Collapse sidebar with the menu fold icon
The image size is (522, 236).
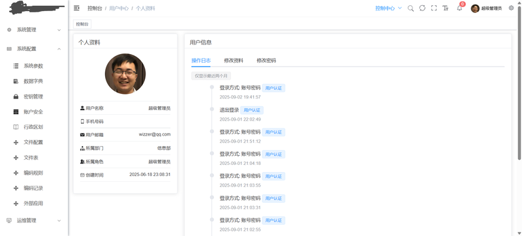point(76,8)
